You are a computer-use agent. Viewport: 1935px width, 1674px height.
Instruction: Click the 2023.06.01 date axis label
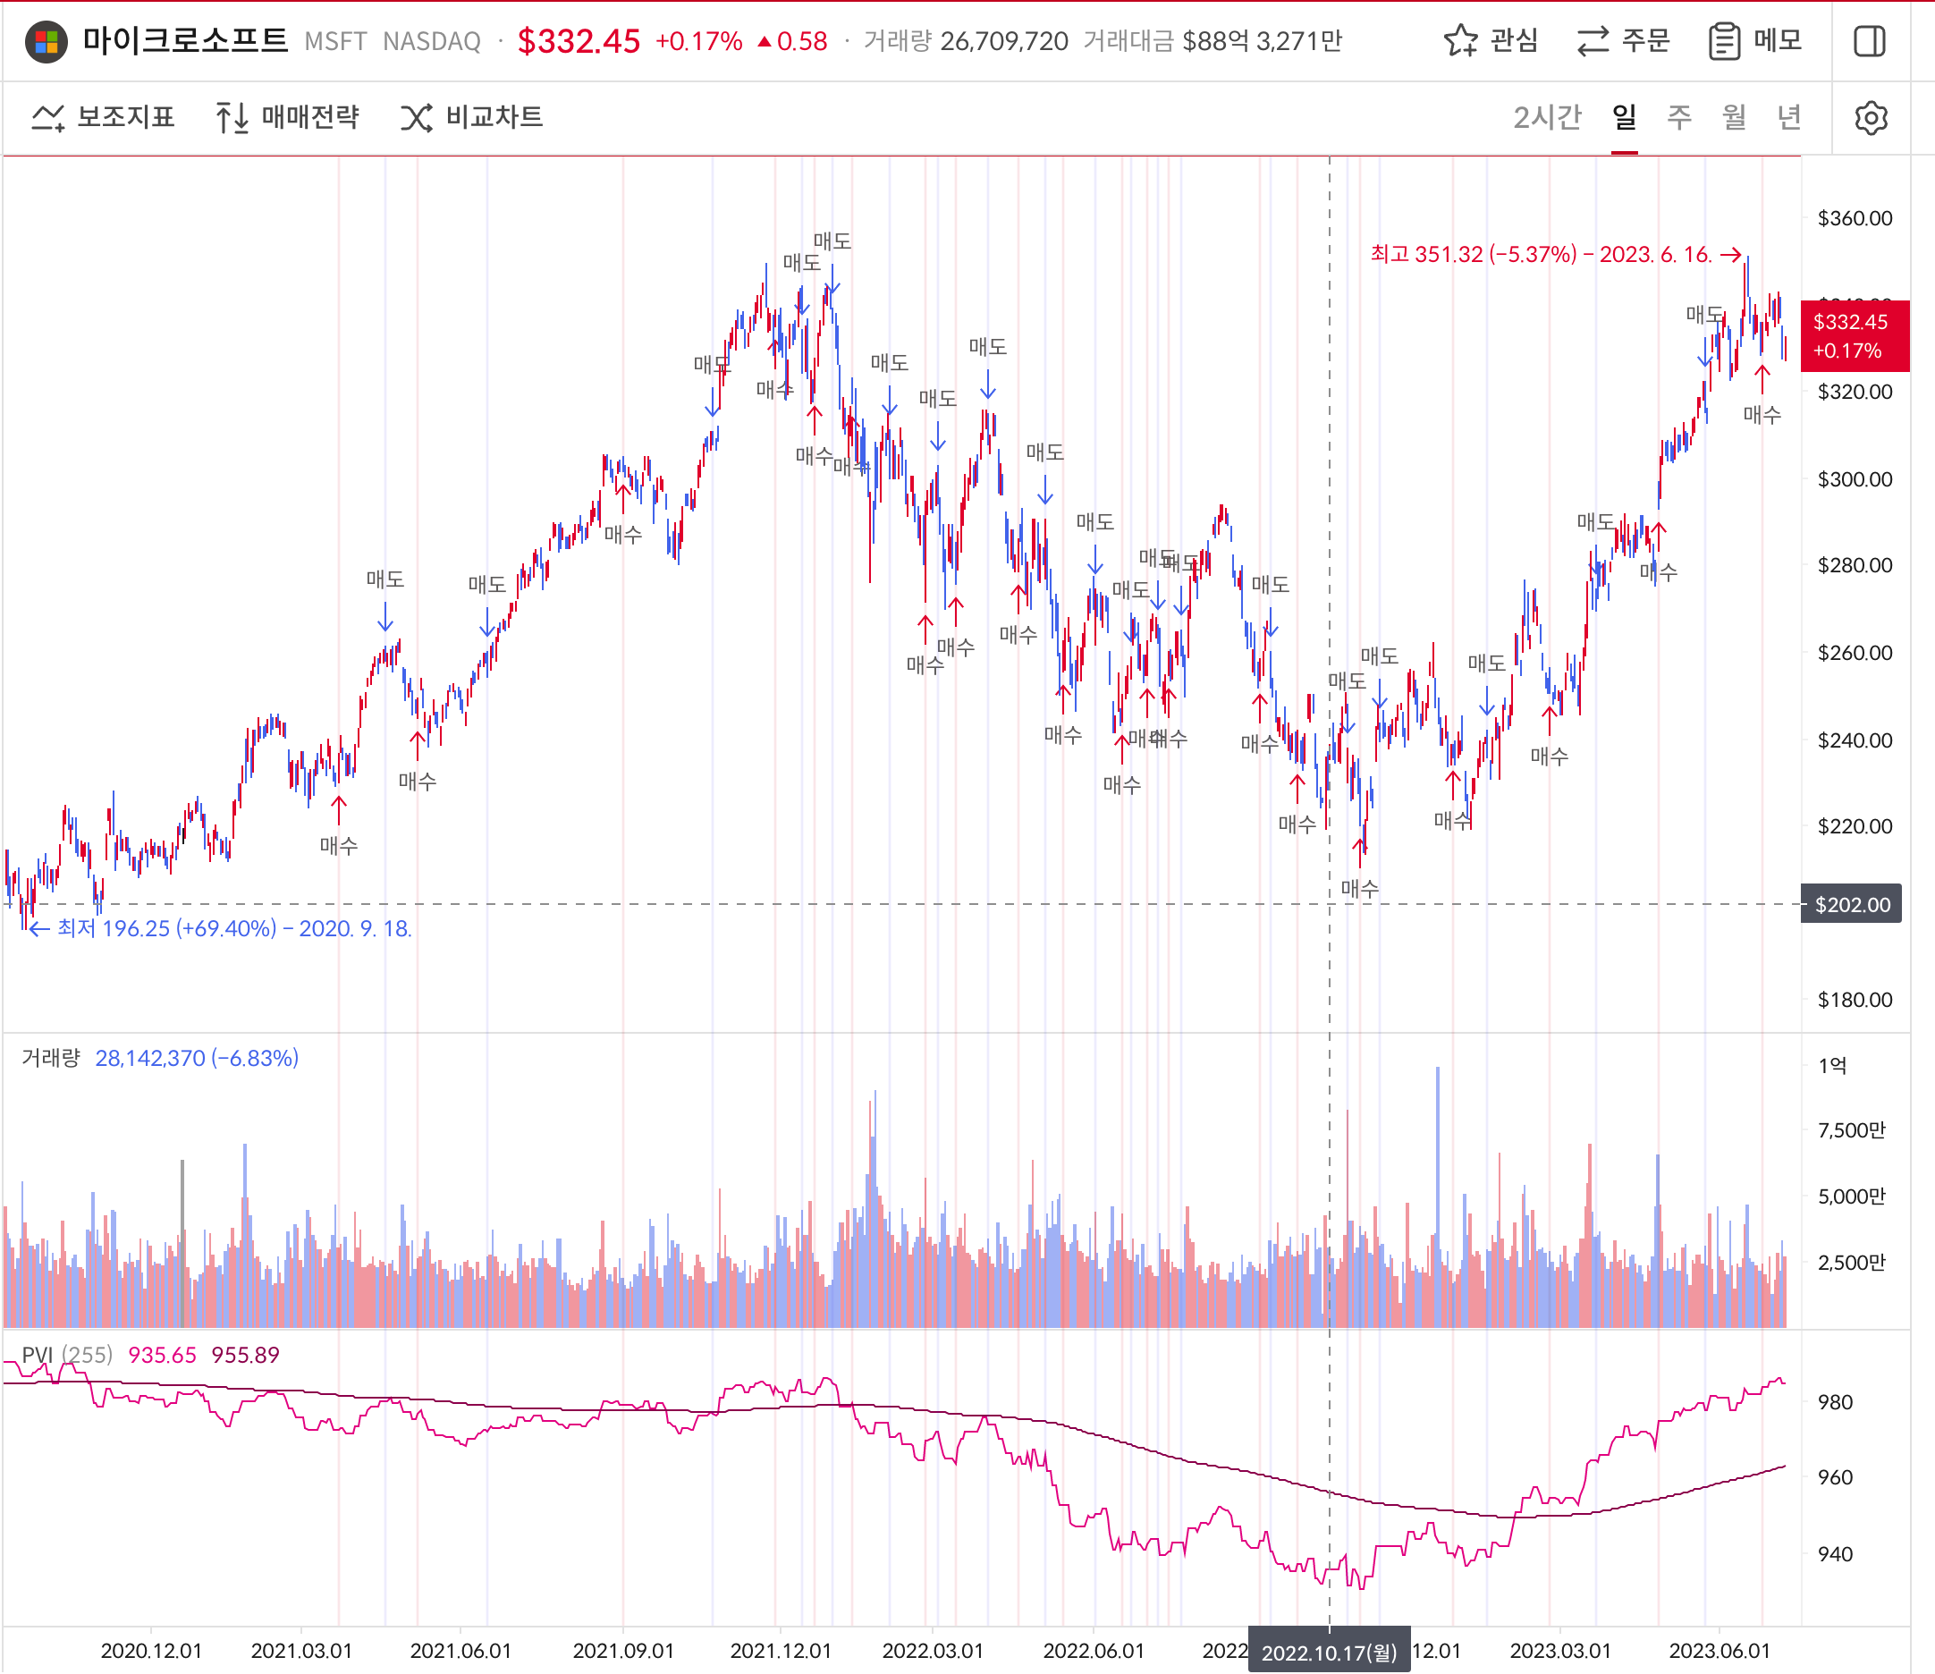[1720, 1651]
